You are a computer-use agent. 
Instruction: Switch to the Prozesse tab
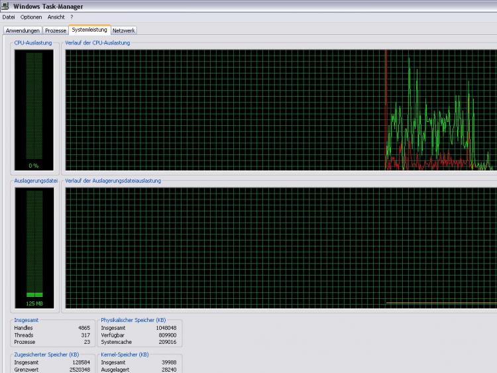pyautogui.click(x=56, y=30)
